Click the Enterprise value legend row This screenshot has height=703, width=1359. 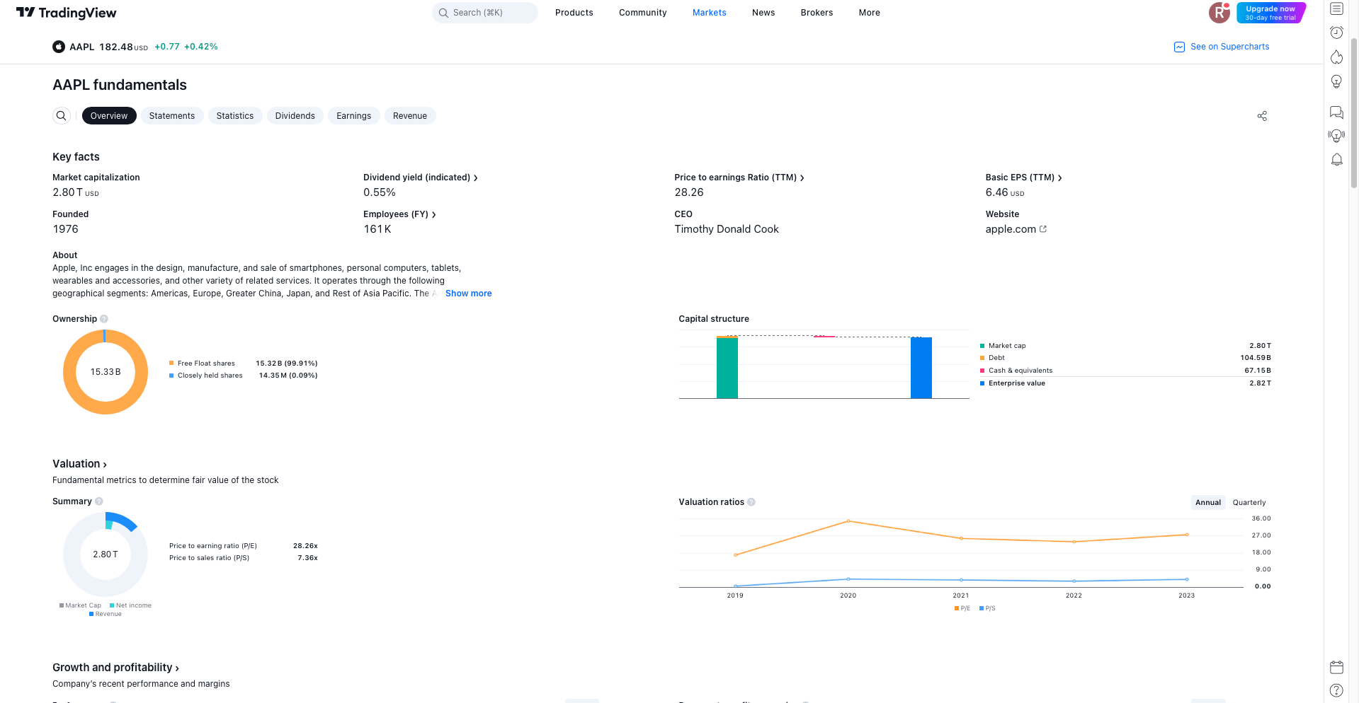(x=1125, y=383)
